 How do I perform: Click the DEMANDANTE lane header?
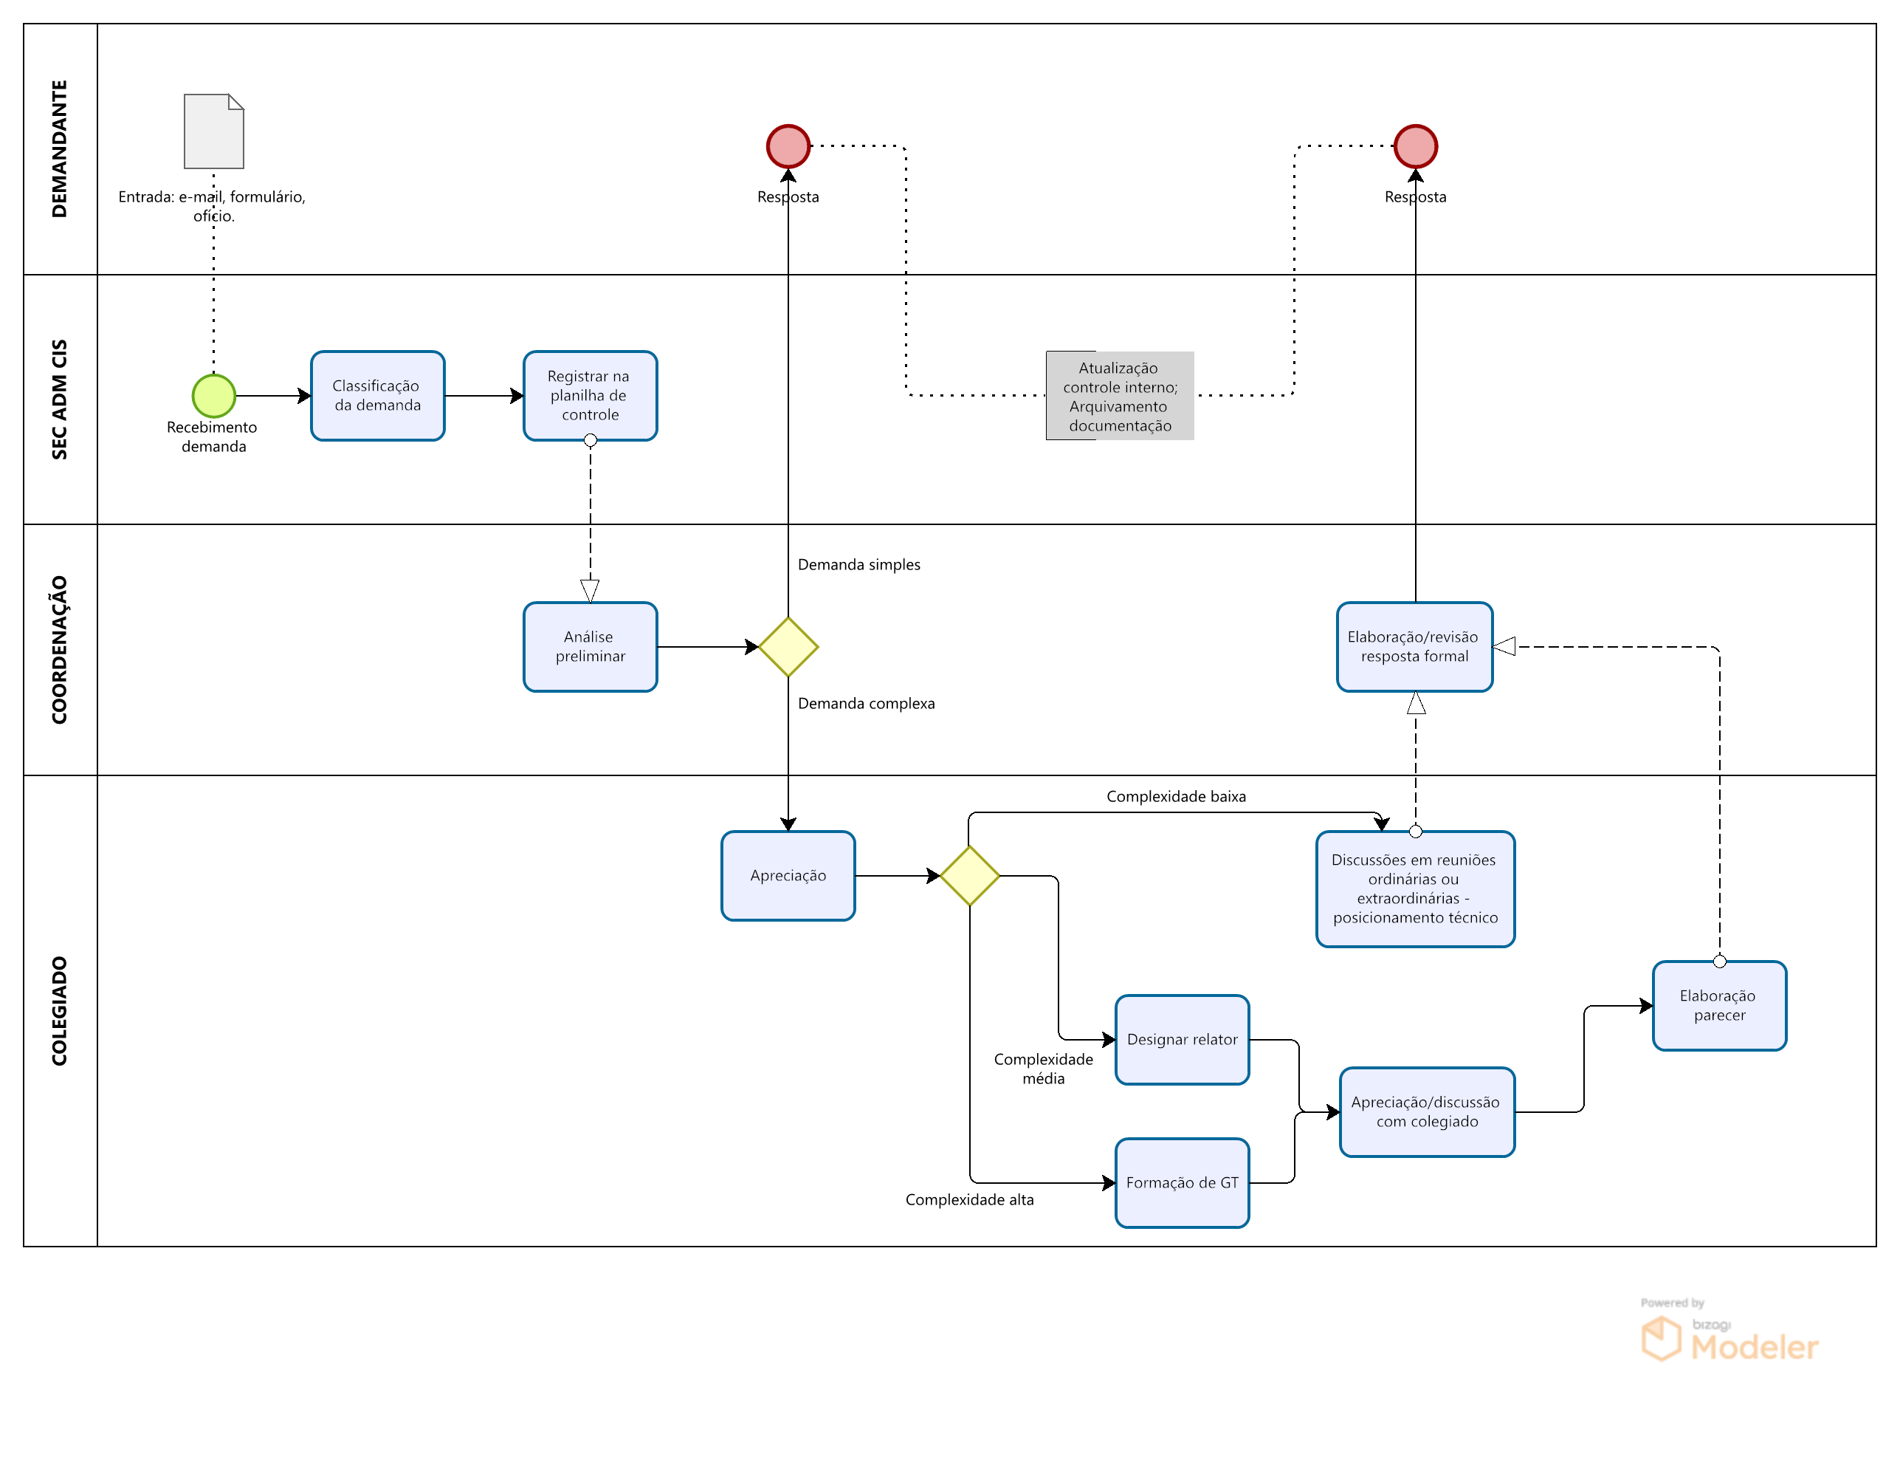59,149
